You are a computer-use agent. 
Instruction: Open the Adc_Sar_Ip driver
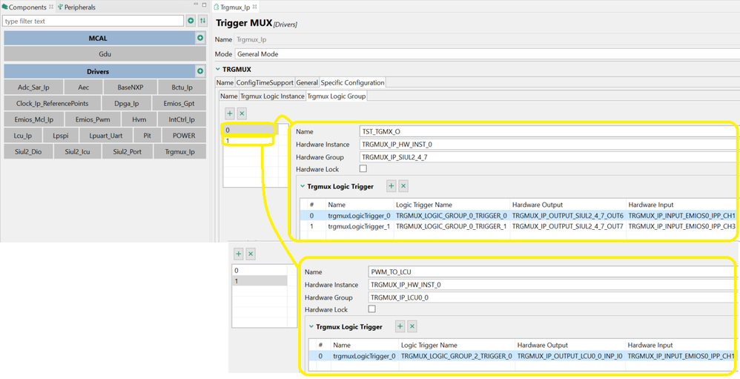pyautogui.click(x=33, y=88)
